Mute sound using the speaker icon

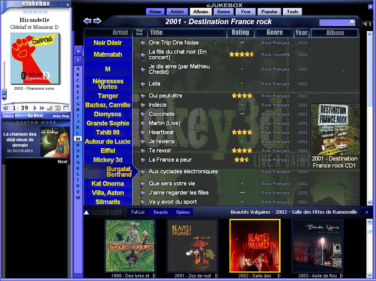[x=6, y=108]
